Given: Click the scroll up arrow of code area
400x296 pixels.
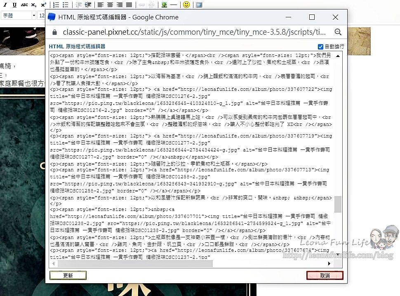Looking at the screenshot, I should tap(338, 56).
